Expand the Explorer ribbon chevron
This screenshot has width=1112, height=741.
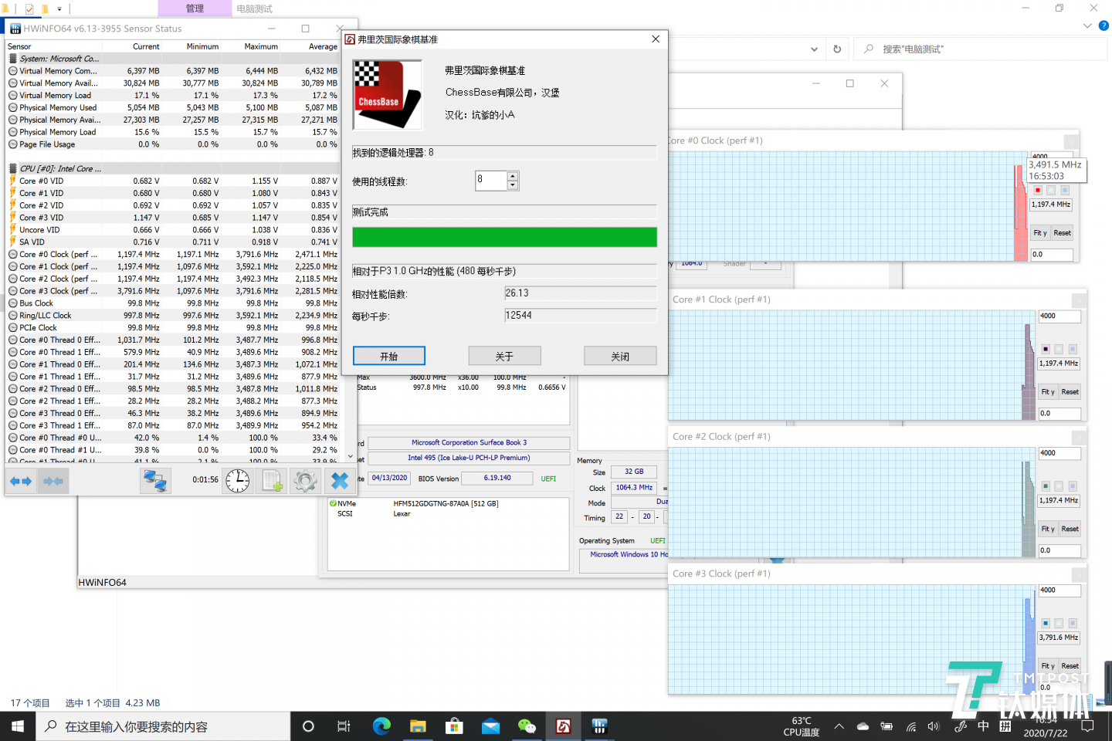pyautogui.click(x=1087, y=25)
